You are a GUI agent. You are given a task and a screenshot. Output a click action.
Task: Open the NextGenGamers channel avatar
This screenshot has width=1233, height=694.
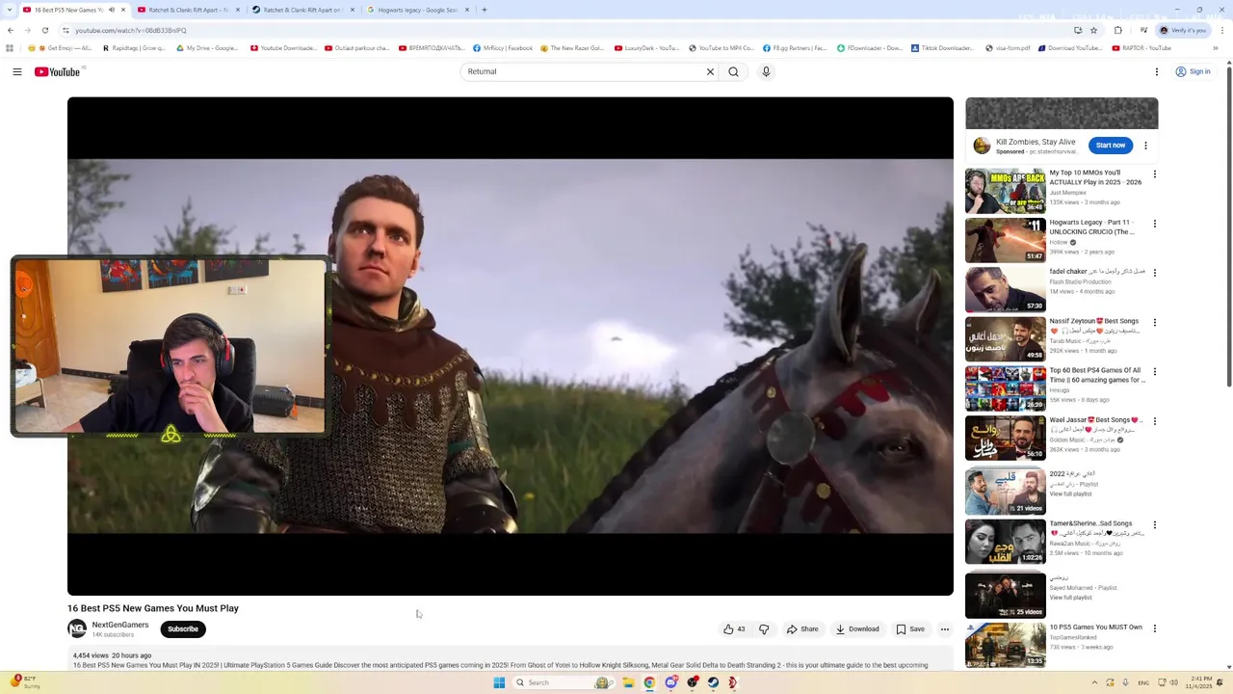[77, 629]
